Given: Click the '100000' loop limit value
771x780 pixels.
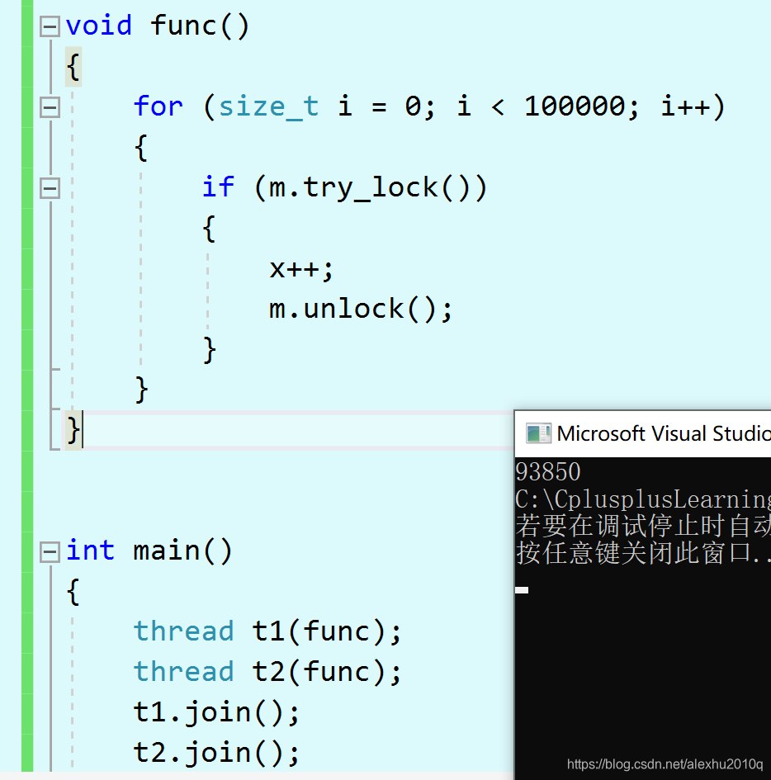Looking at the screenshot, I should tap(575, 106).
